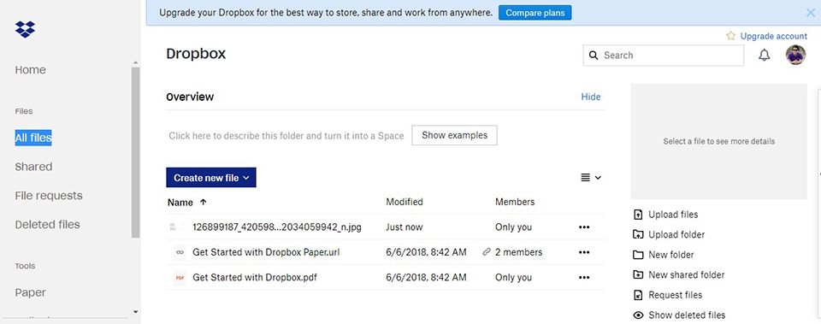Select All files in the sidebar
The image size is (821, 324).
point(33,138)
